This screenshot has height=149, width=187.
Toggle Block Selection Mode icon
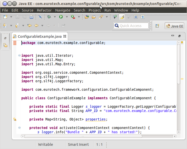coord(136,17)
